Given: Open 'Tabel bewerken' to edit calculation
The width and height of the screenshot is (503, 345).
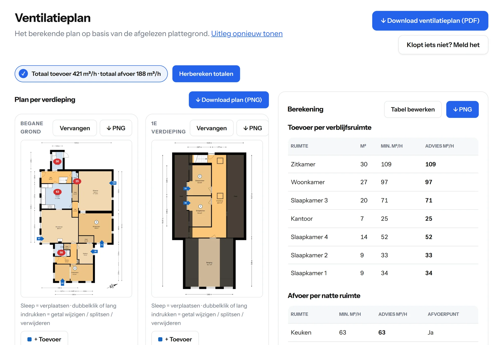Looking at the screenshot, I should tap(413, 109).
